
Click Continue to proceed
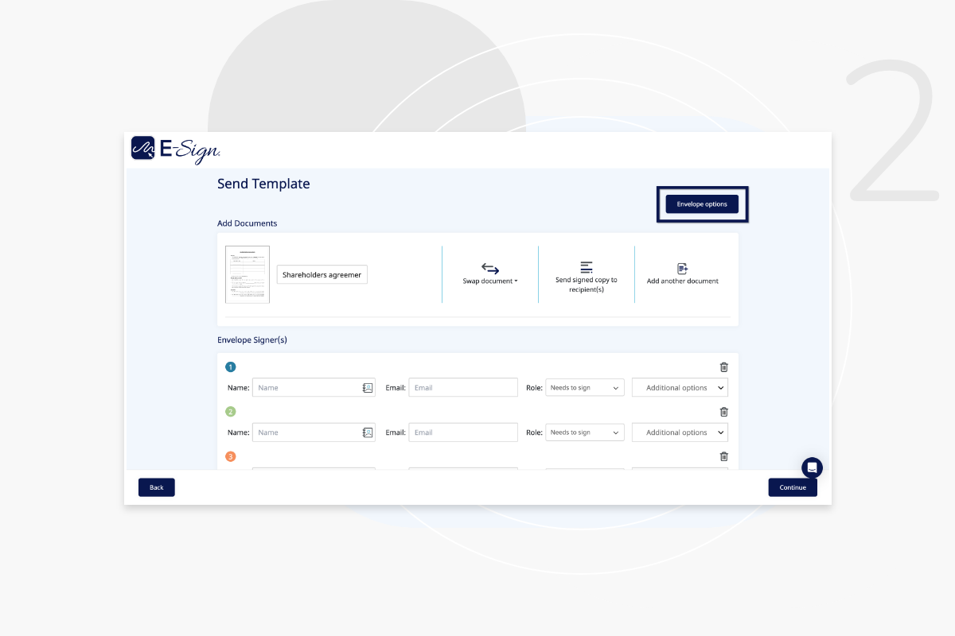[793, 487]
